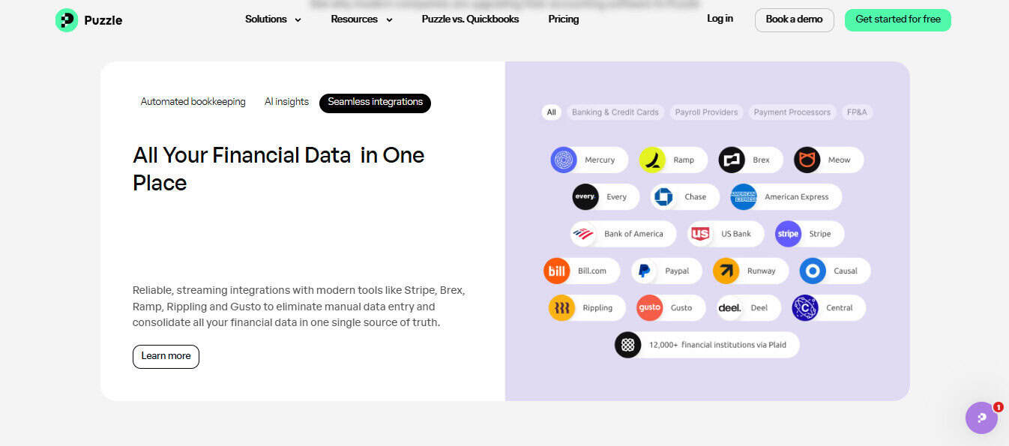Filter integrations by FP&A
Screen dimensions: 1009x446
click(857, 112)
